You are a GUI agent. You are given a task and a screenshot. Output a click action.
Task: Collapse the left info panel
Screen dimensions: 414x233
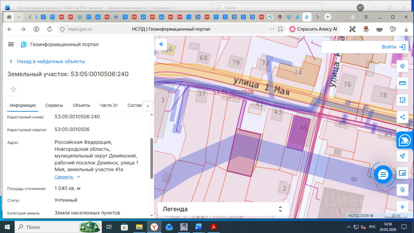pyautogui.click(x=161, y=44)
